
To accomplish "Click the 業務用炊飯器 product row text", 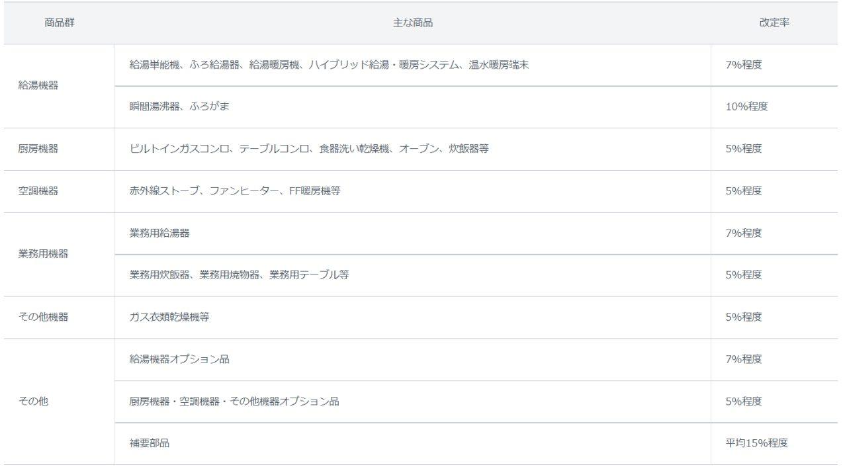I will pyautogui.click(x=239, y=275).
